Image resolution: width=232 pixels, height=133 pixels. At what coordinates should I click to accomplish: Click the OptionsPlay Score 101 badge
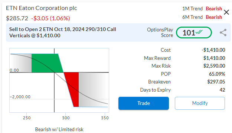[x=194, y=33]
